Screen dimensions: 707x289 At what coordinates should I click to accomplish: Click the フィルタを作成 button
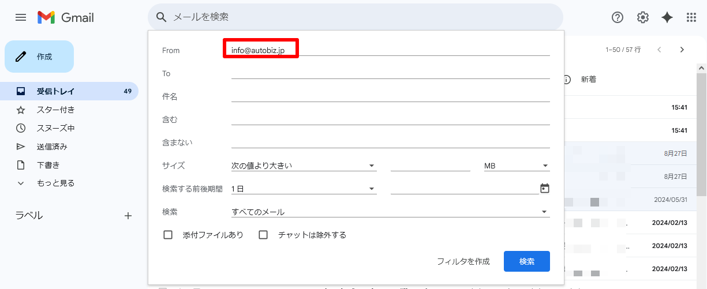tap(463, 261)
